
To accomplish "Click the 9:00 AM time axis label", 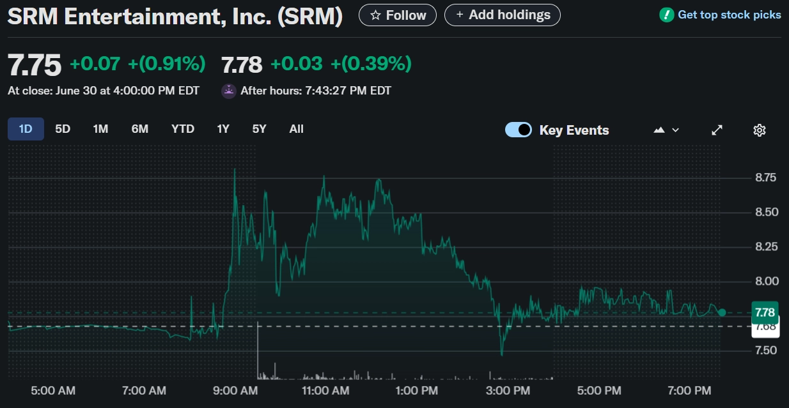I will coord(235,390).
